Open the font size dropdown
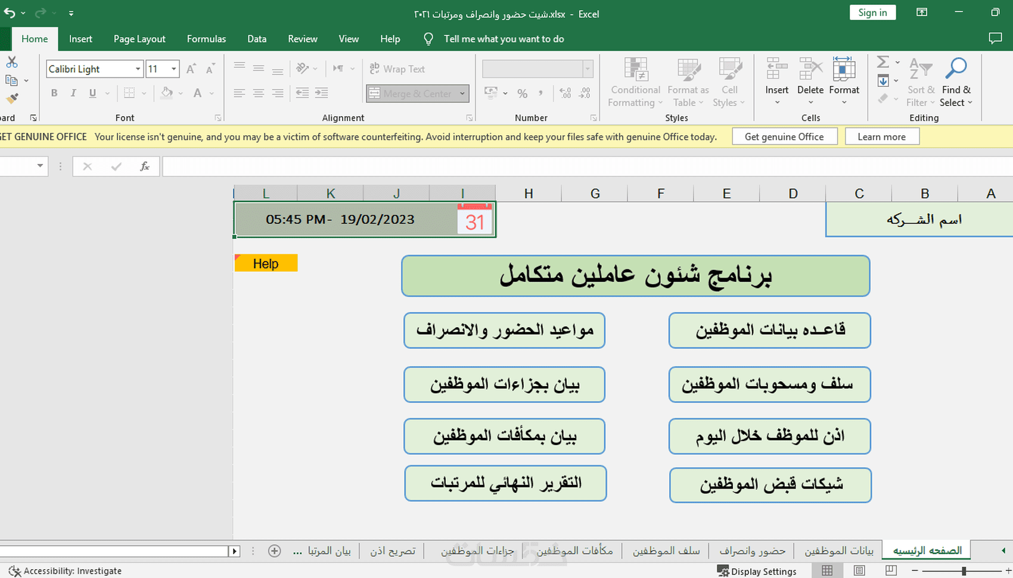The image size is (1013, 578). pyautogui.click(x=173, y=69)
